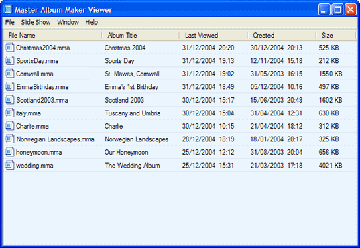Select the honeymoon.mma file icon

coord(10,152)
